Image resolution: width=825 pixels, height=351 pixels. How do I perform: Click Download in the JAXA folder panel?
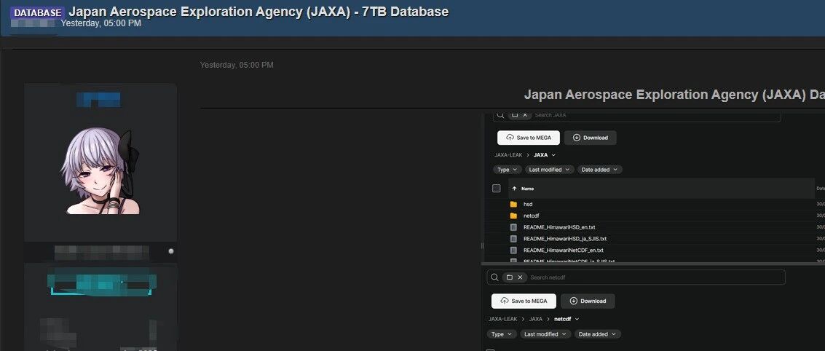(591, 138)
